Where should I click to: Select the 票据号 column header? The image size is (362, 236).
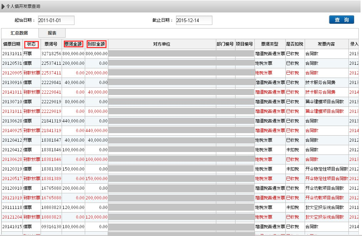(51, 44)
